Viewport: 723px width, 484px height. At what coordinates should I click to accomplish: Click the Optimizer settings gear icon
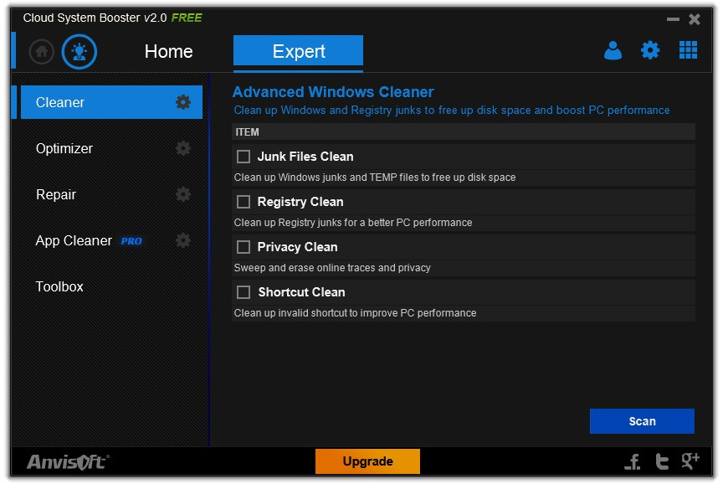(183, 148)
